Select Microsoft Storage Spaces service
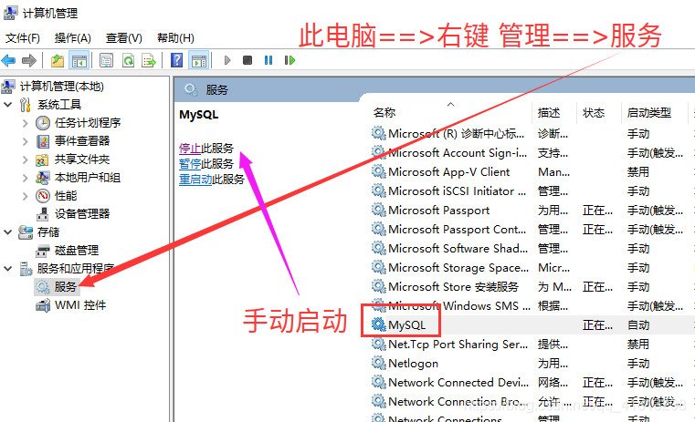The height and width of the screenshot is (422, 695). click(x=532, y=268)
